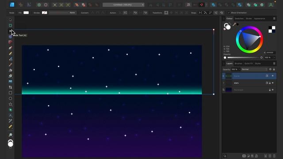Click the hex colour input field
Image resolution: width=283 pixels, height=159 pixels.
coord(271,53)
